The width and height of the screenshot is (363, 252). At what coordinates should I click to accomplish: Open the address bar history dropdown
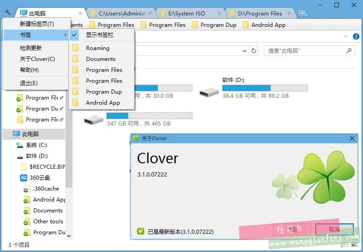pos(244,50)
